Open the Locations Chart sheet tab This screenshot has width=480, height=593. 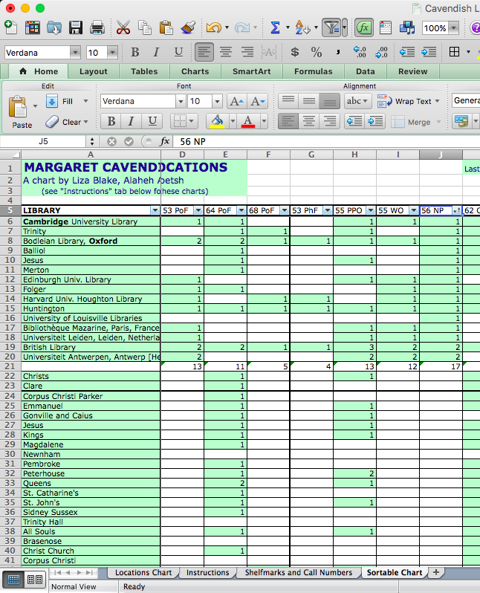click(x=143, y=573)
